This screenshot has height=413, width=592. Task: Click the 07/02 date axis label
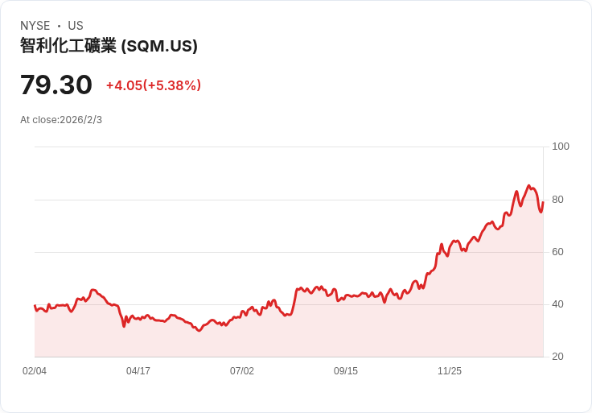(x=242, y=371)
